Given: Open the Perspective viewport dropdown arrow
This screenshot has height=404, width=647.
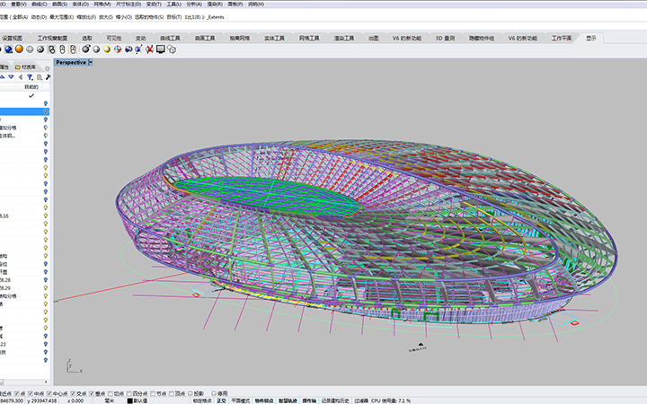Looking at the screenshot, I should click(91, 63).
